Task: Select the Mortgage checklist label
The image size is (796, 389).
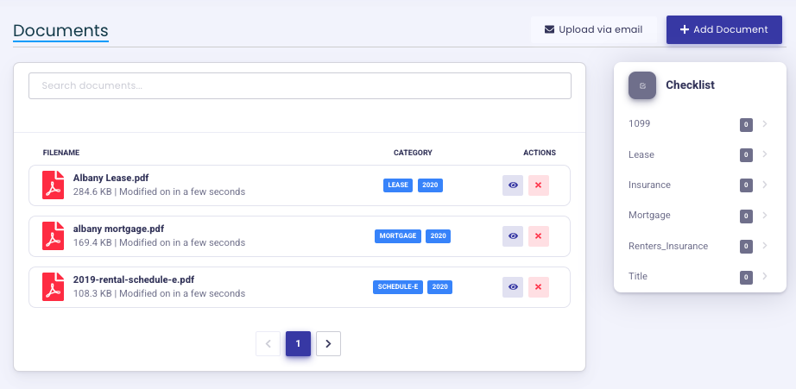Action: coord(649,215)
